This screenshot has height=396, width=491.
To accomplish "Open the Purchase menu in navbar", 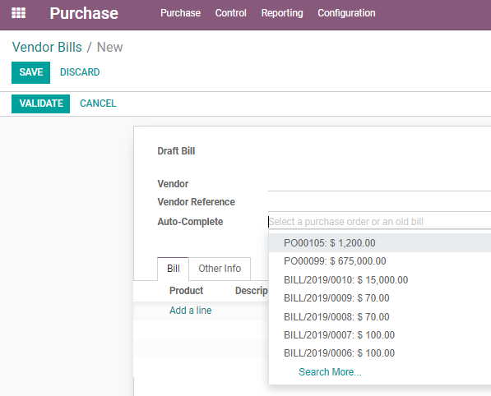I will point(180,13).
